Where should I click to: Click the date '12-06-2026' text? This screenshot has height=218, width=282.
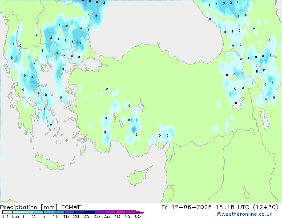click(x=191, y=207)
